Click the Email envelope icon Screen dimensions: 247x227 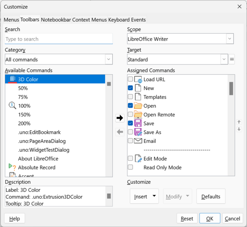[x=137, y=141]
